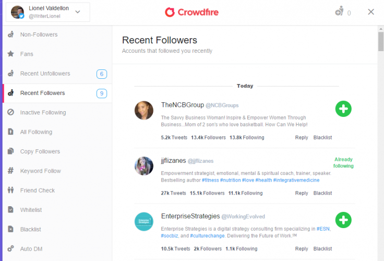Select All Following menu item
Viewport: 384px width, 261px height.
tap(57, 132)
